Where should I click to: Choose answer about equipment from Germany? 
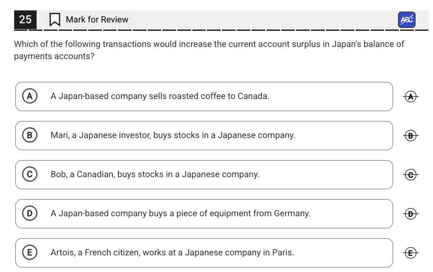[180, 213]
